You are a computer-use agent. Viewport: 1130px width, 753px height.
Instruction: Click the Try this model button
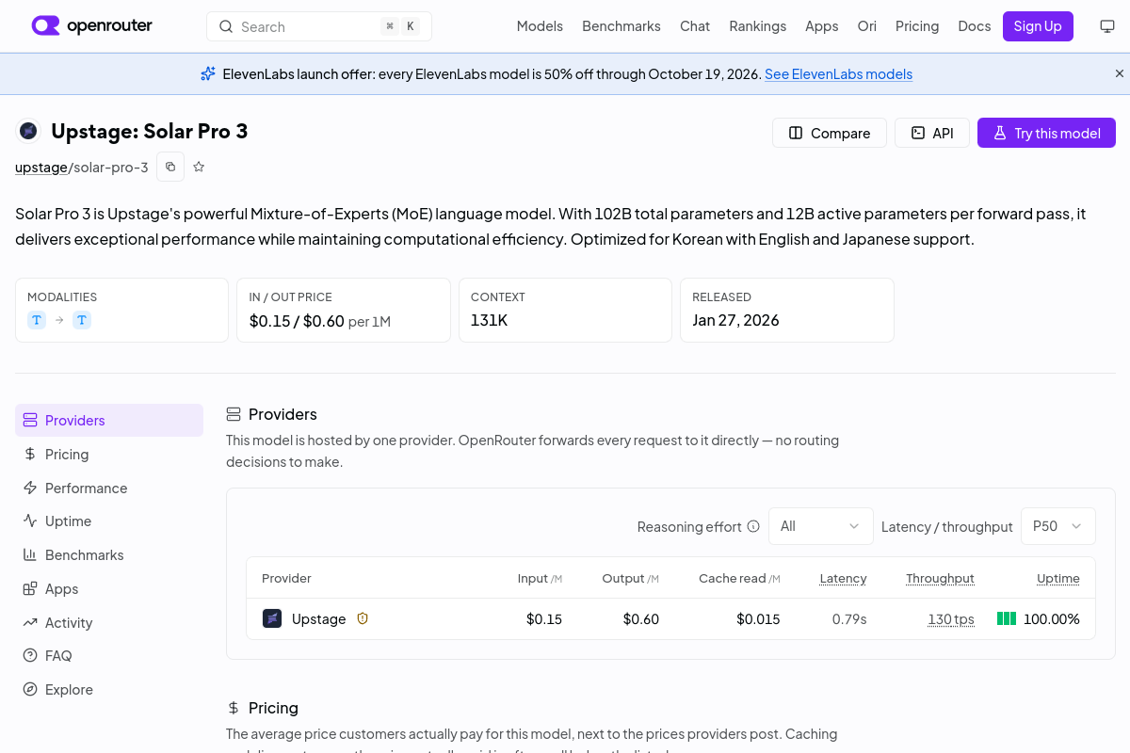click(1046, 133)
